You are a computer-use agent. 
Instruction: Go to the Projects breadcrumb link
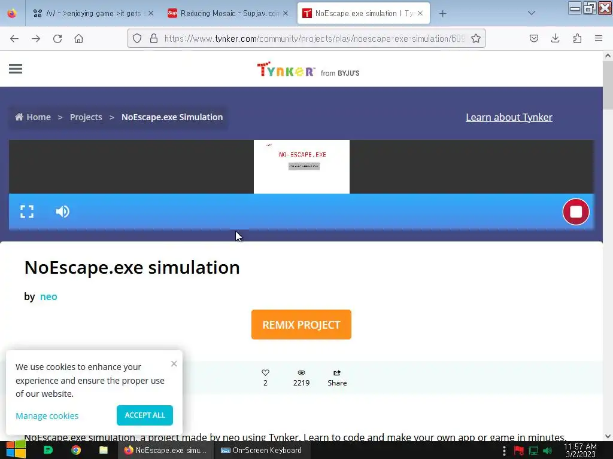(x=86, y=117)
